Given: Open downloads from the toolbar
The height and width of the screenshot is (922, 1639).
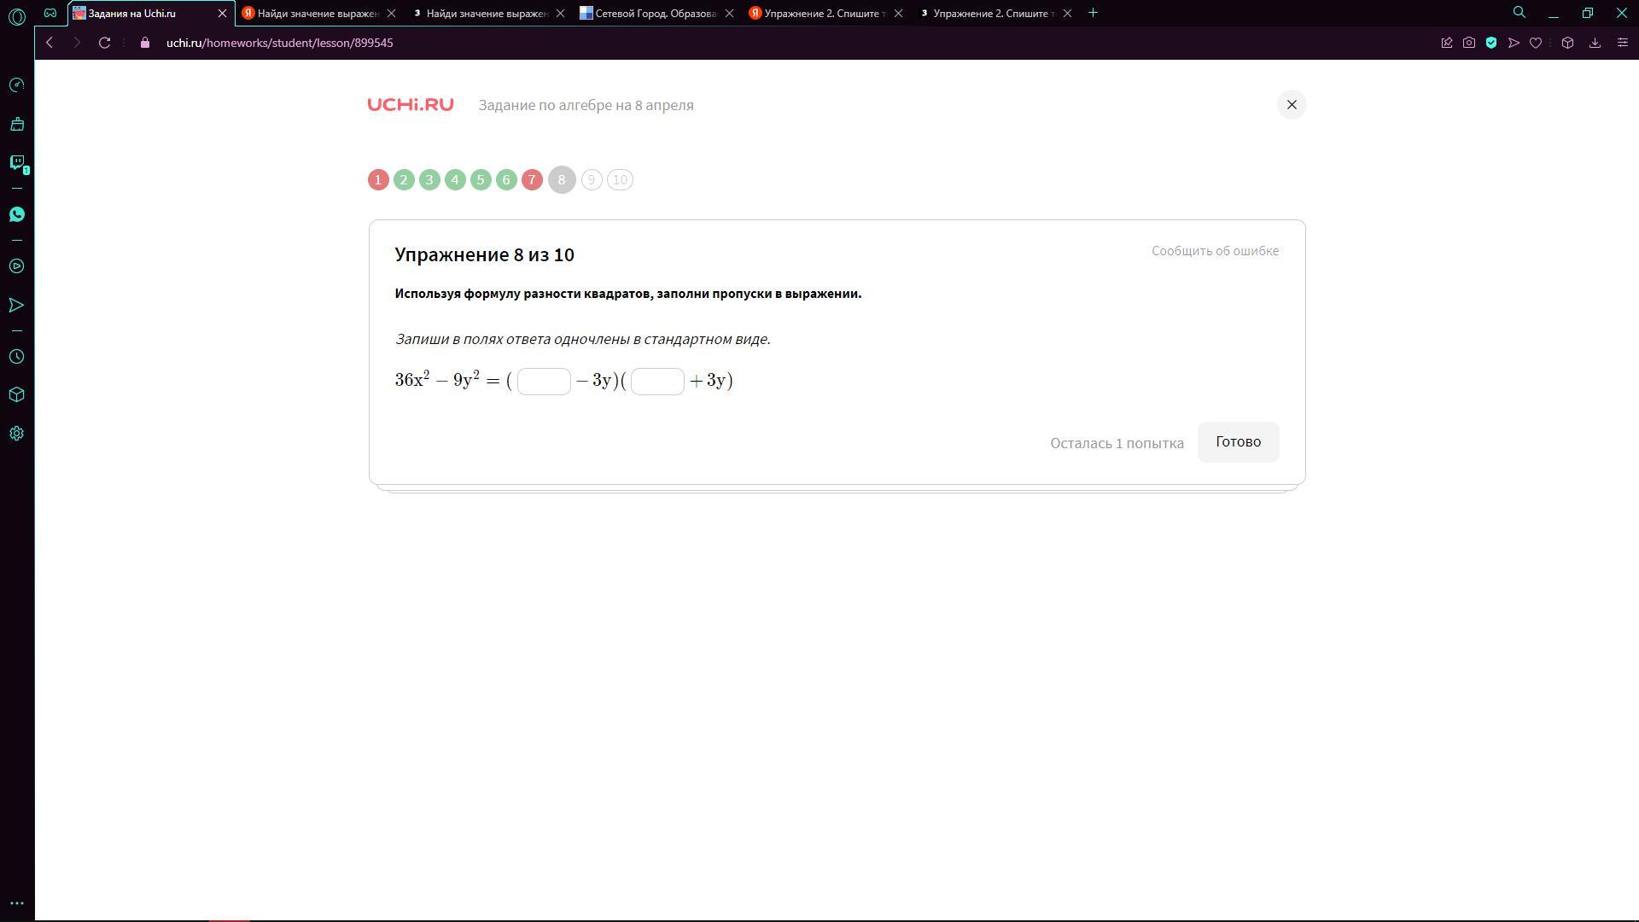Looking at the screenshot, I should click(1595, 43).
